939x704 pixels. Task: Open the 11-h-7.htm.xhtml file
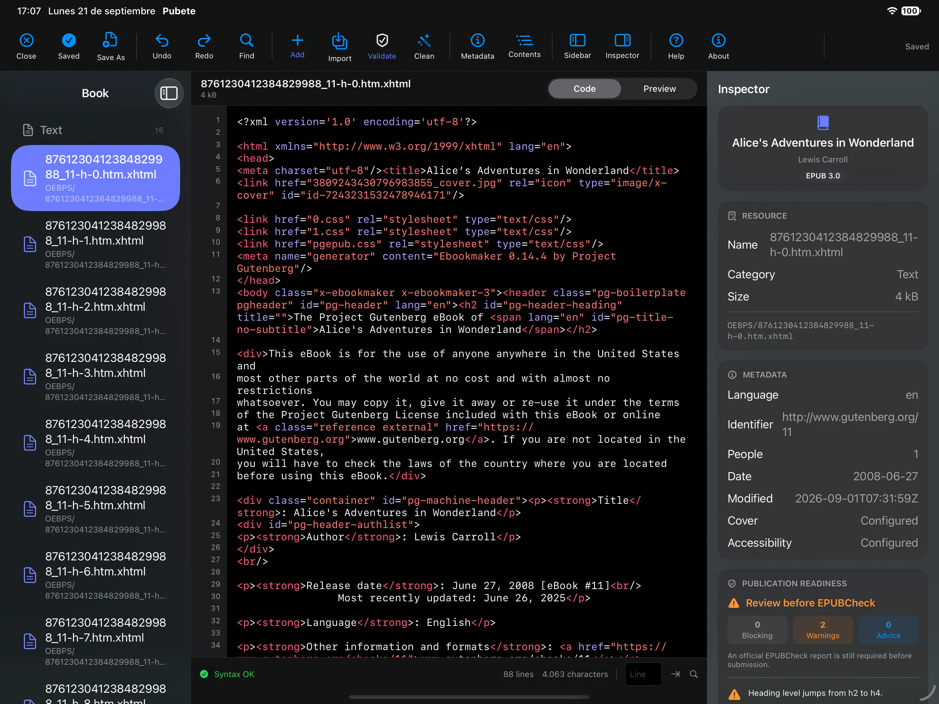coord(96,642)
